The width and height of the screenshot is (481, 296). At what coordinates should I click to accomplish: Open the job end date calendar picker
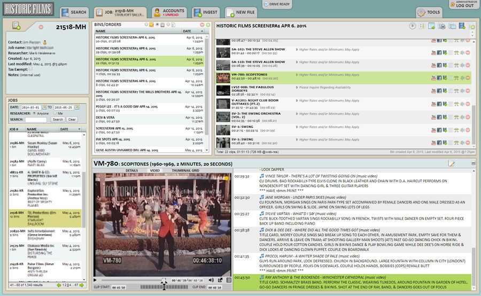click(77, 107)
